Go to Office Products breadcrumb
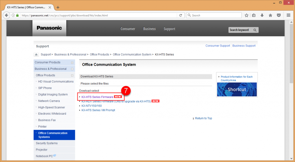The width and height of the screenshot is (295, 162). click(99, 55)
